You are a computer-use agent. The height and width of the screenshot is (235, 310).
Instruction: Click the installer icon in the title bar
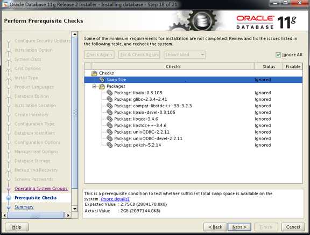pos(5,4)
